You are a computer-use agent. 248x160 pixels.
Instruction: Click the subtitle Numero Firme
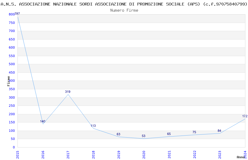[x=124, y=10]
